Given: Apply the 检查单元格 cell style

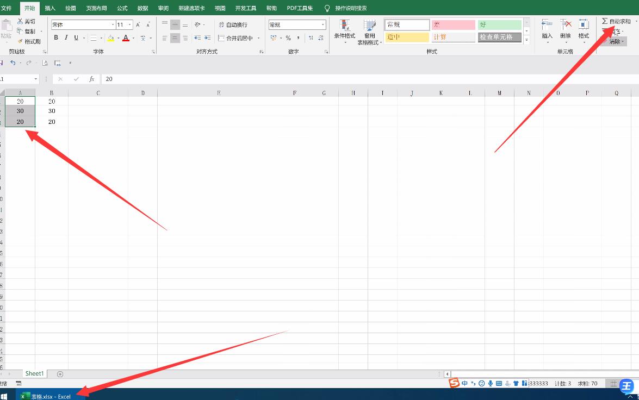Looking at the screenshot, I should 500,37.
